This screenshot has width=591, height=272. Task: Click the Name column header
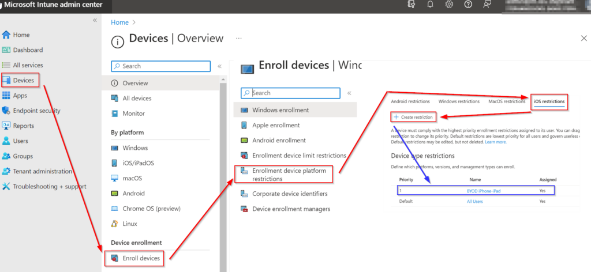475,179
